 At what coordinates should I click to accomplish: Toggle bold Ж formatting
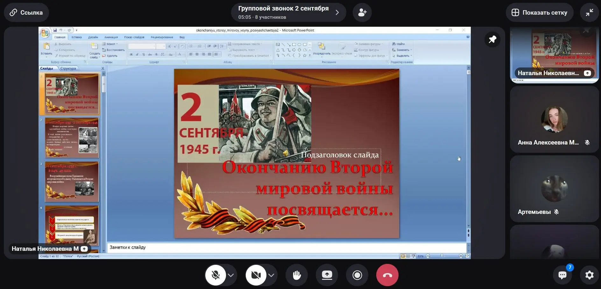click(x=131, y=54)
